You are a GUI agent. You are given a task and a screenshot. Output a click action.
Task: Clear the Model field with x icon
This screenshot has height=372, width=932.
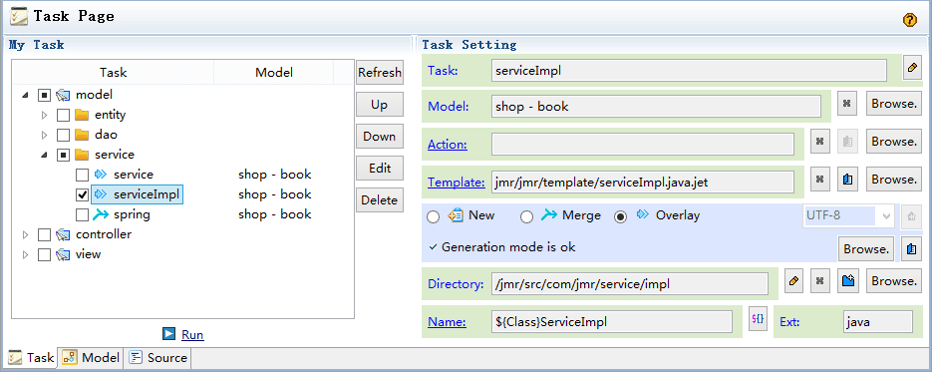pyautogui.click(x=847, y=104)
